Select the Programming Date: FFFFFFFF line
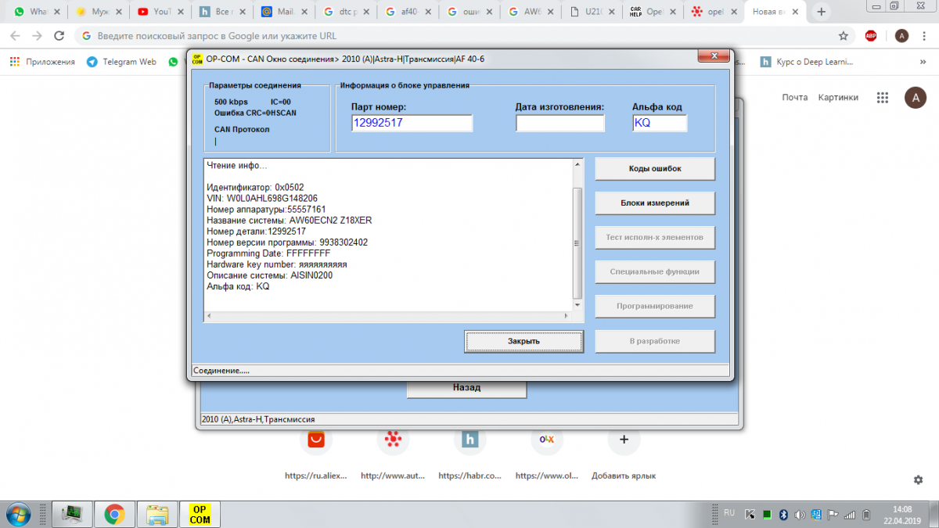 pos(268,253)
